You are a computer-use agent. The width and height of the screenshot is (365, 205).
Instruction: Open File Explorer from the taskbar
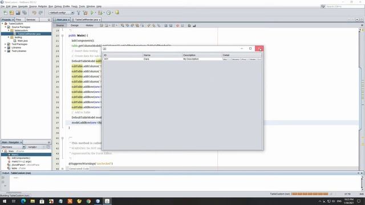coord(33,201)
